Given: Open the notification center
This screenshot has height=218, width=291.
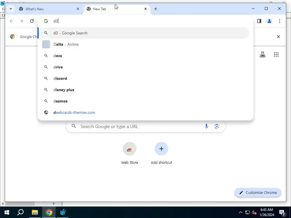Looking at the screenshot, I should [x=282, y=212].
